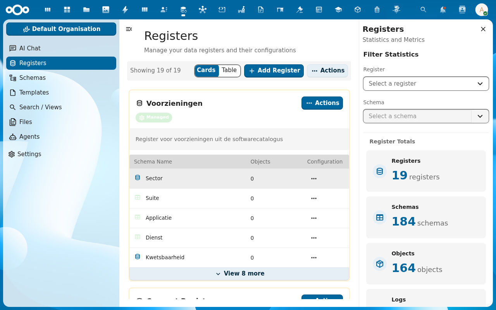
Task: Click the Add Register button
Action: [x=274, y=71]
